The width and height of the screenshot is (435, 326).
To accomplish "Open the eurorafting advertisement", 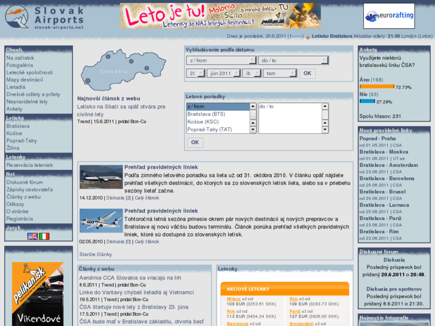I will click(x=389, y=16).
